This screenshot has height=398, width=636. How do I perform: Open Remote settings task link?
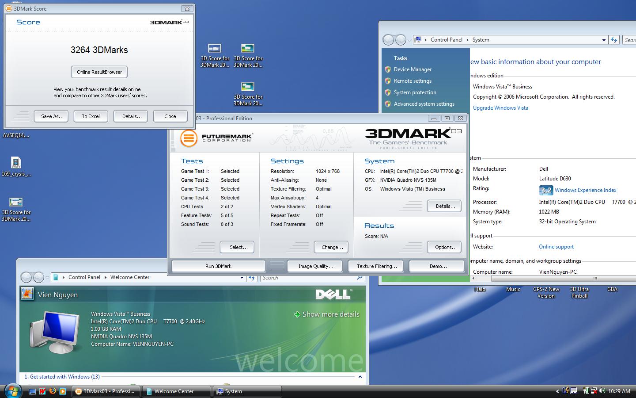coord(413,81)
